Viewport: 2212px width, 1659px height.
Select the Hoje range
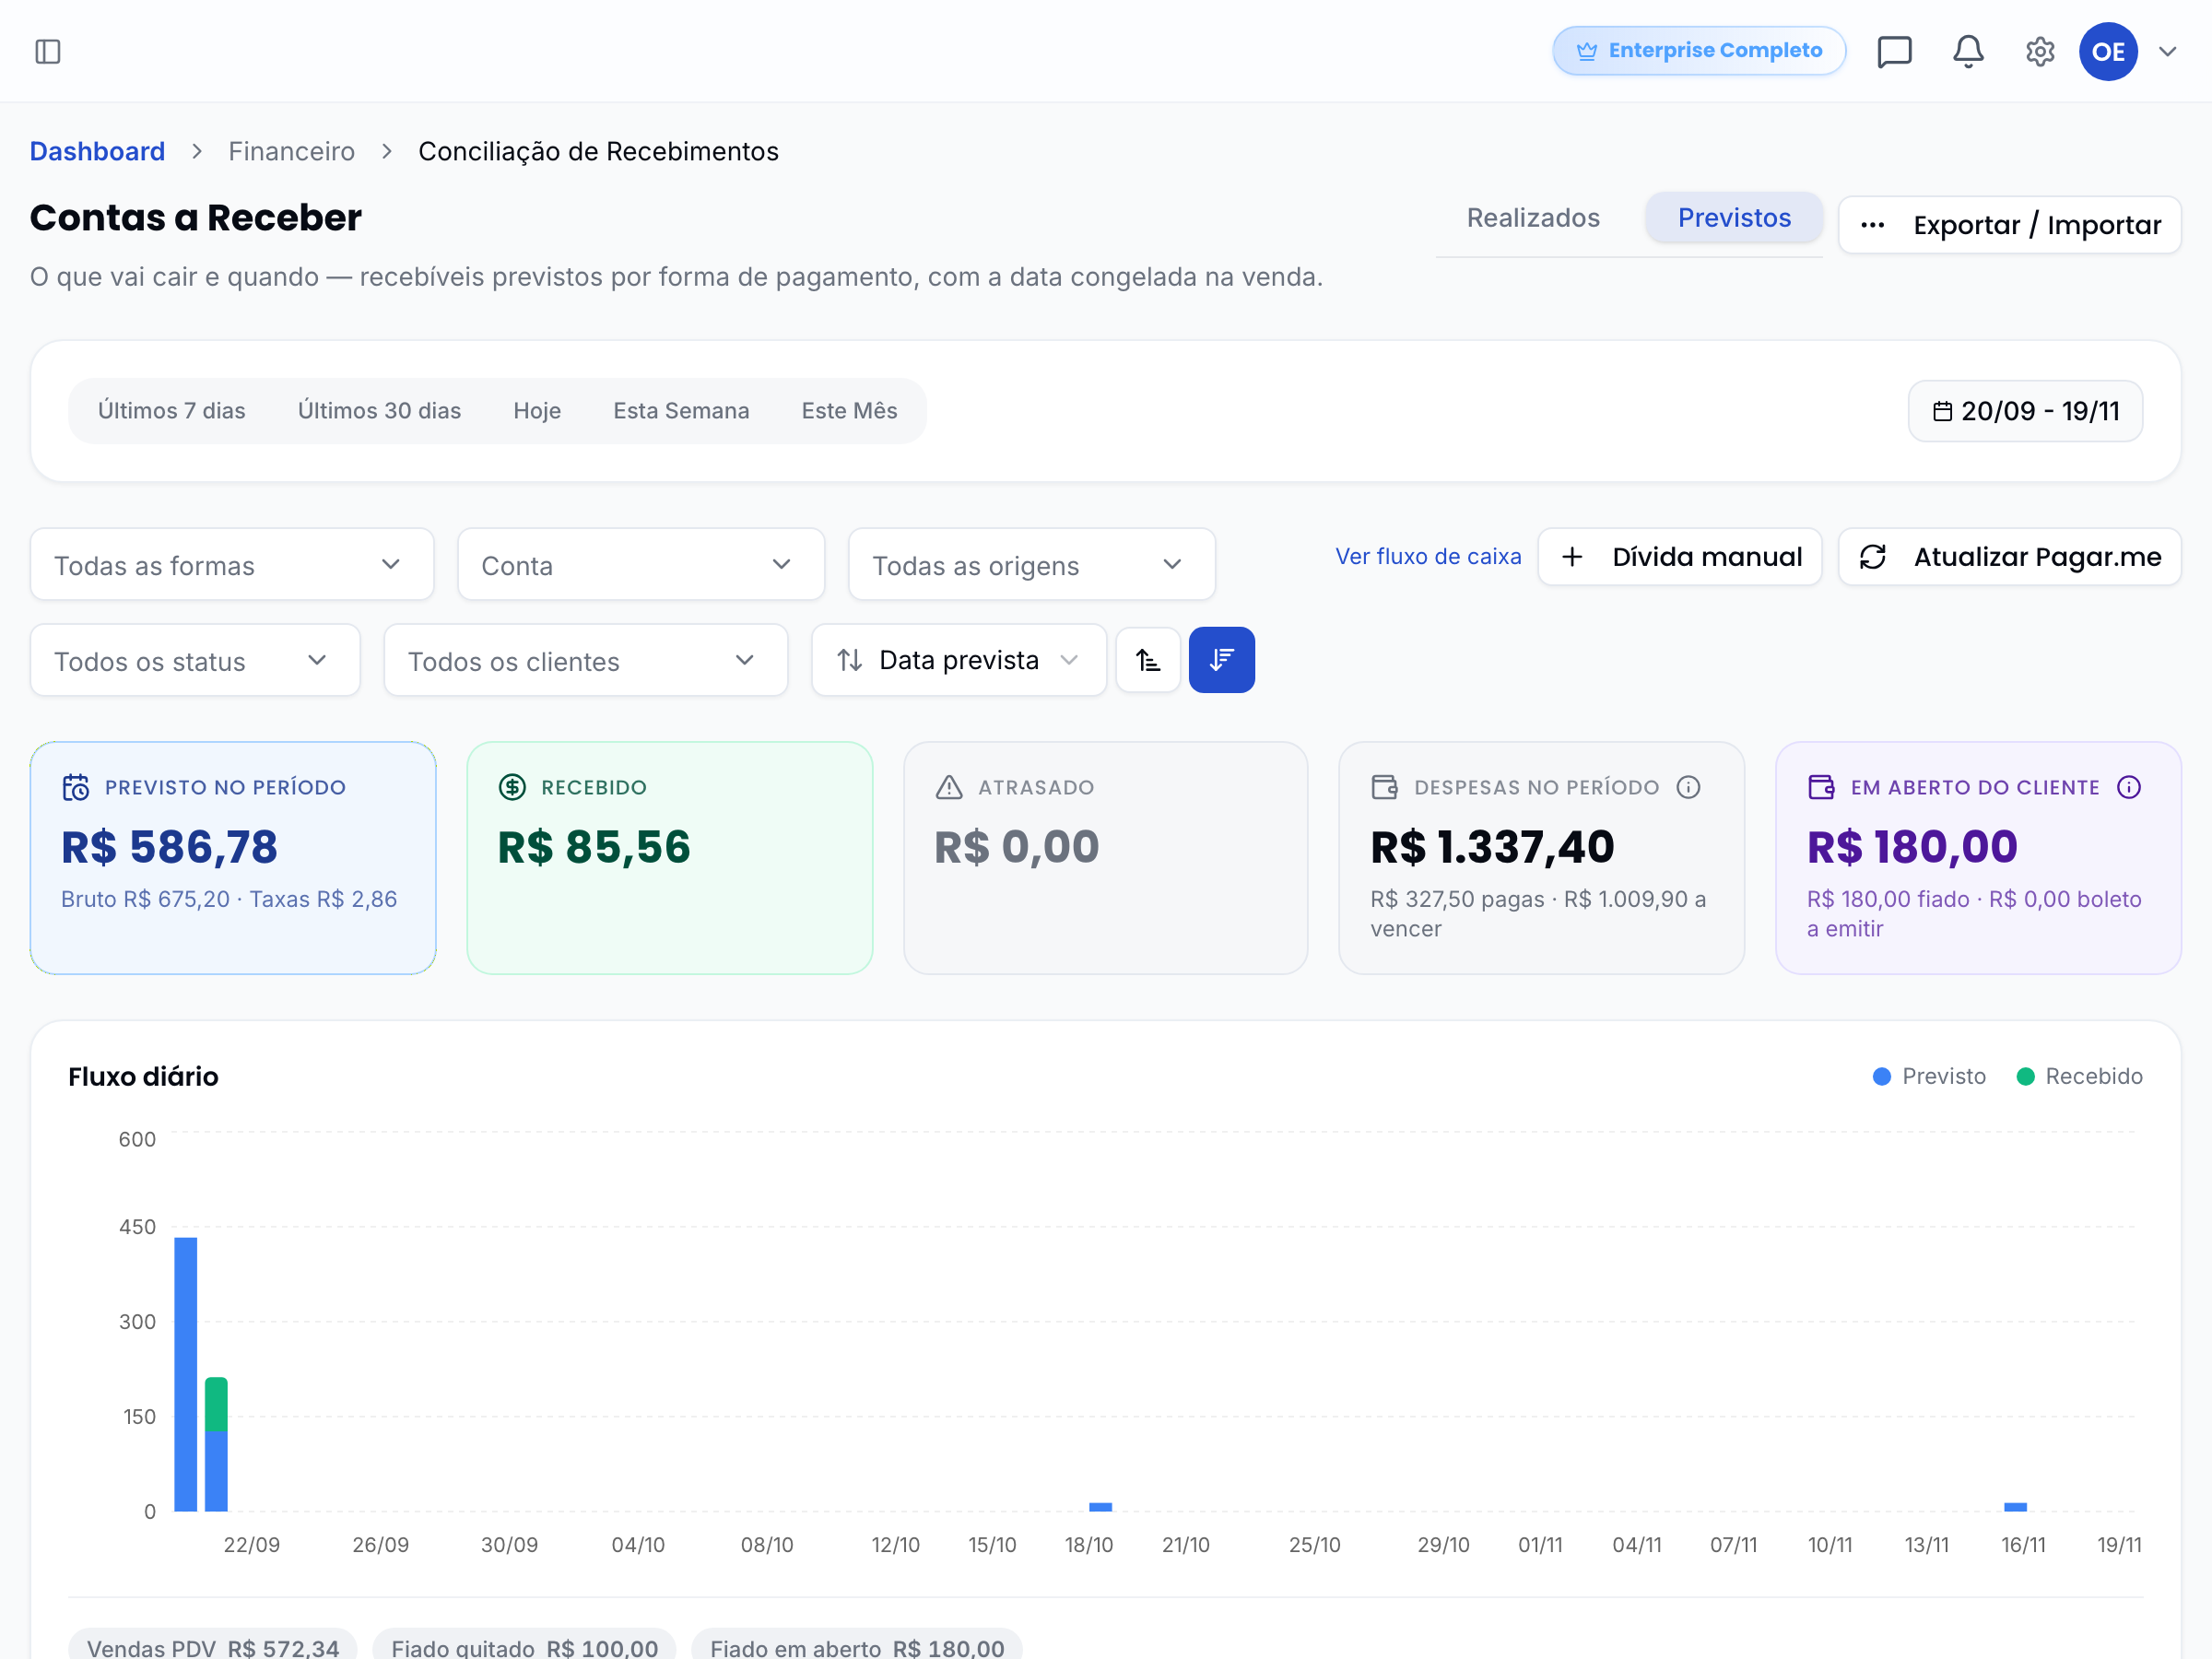point(537,411)
